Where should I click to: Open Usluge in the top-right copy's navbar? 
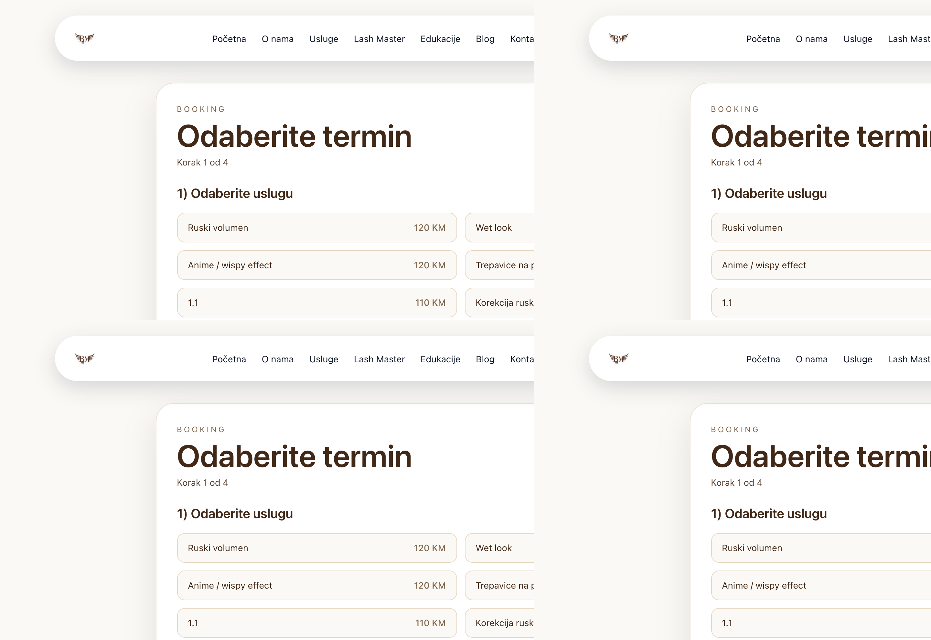858,39
